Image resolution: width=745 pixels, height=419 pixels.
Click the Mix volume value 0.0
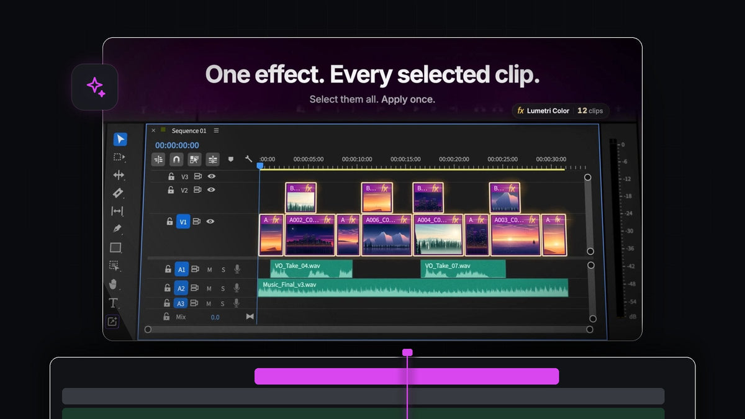pos(215,317)
